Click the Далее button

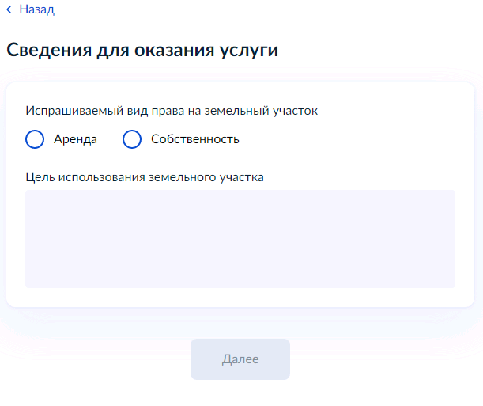point(240,359)
